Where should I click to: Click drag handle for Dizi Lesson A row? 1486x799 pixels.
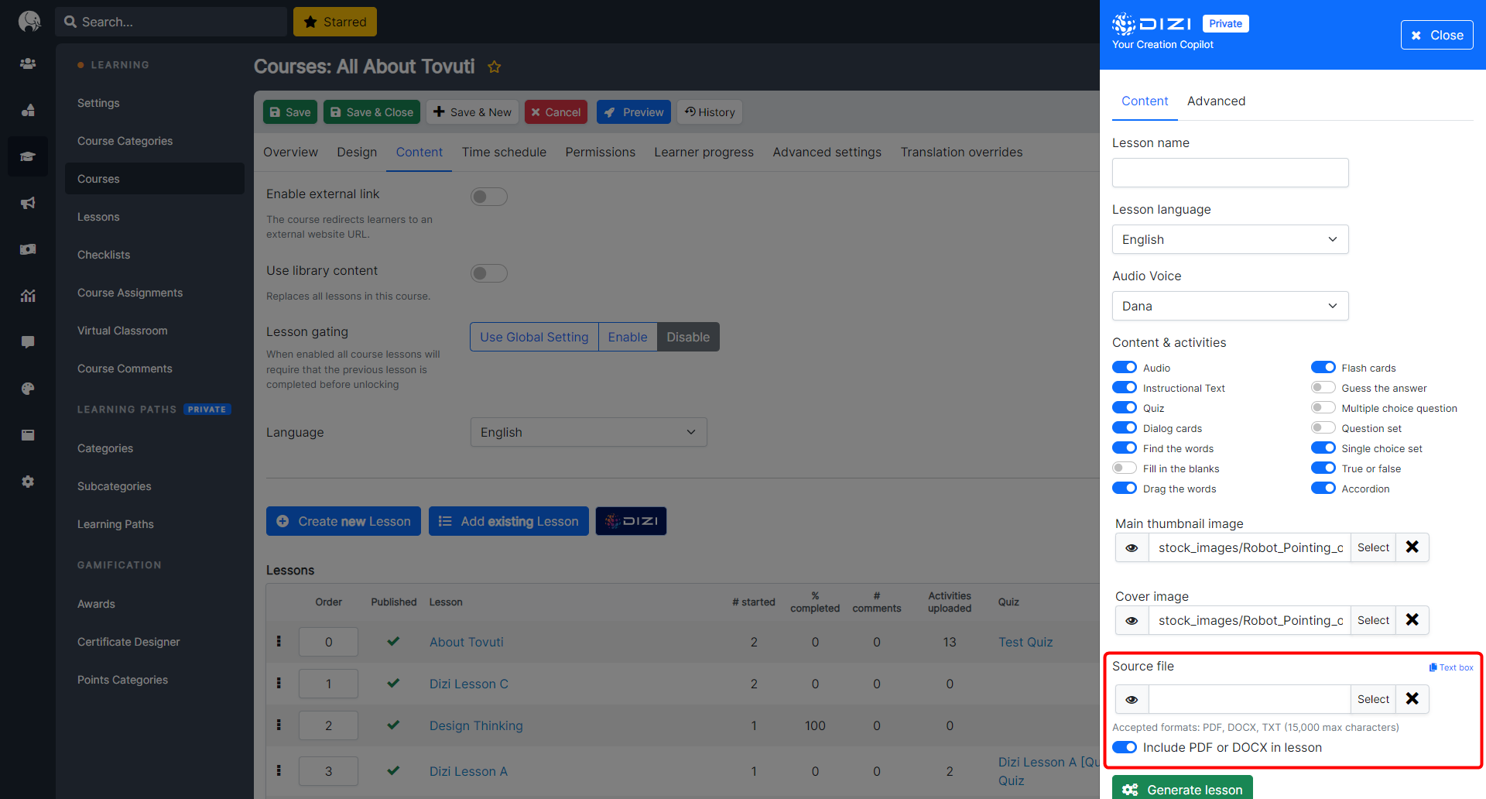(x=279, y=770)
